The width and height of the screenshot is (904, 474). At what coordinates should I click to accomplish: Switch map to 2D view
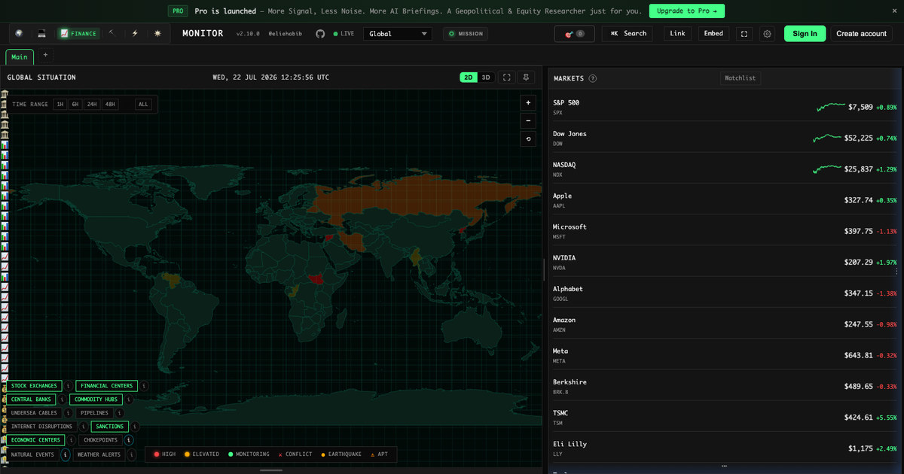click(x=469, y=77)
